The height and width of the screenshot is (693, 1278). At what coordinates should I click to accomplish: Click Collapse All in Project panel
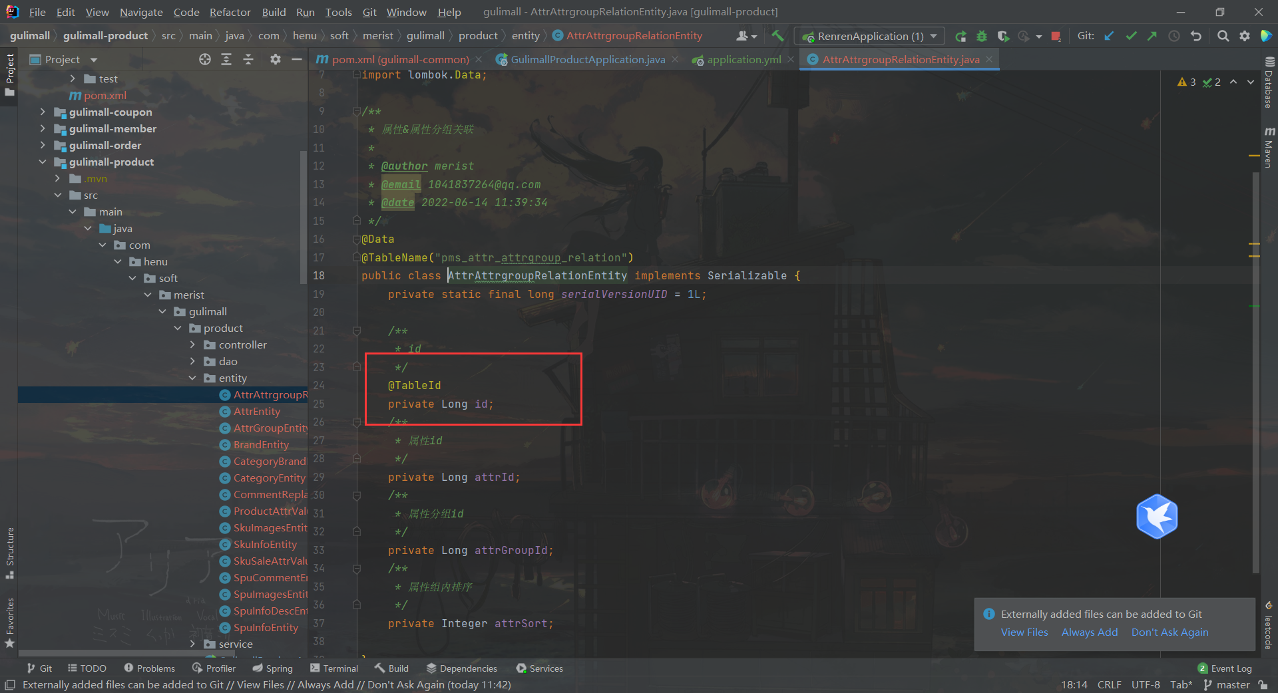click(x=248, y=59)
